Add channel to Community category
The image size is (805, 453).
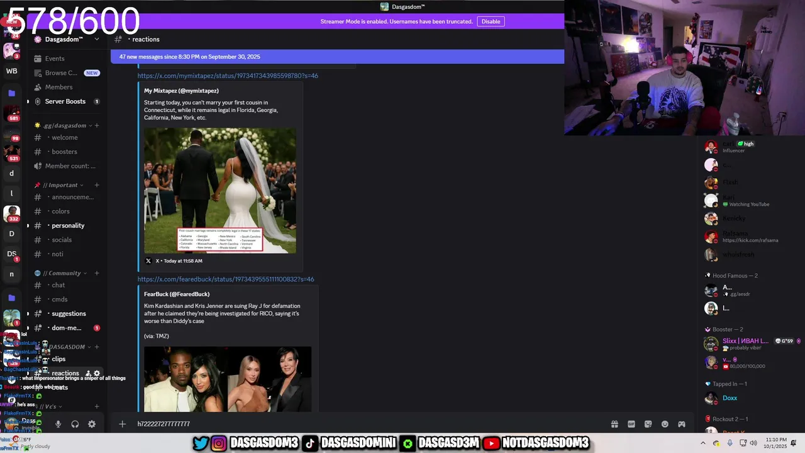point(97,273)
